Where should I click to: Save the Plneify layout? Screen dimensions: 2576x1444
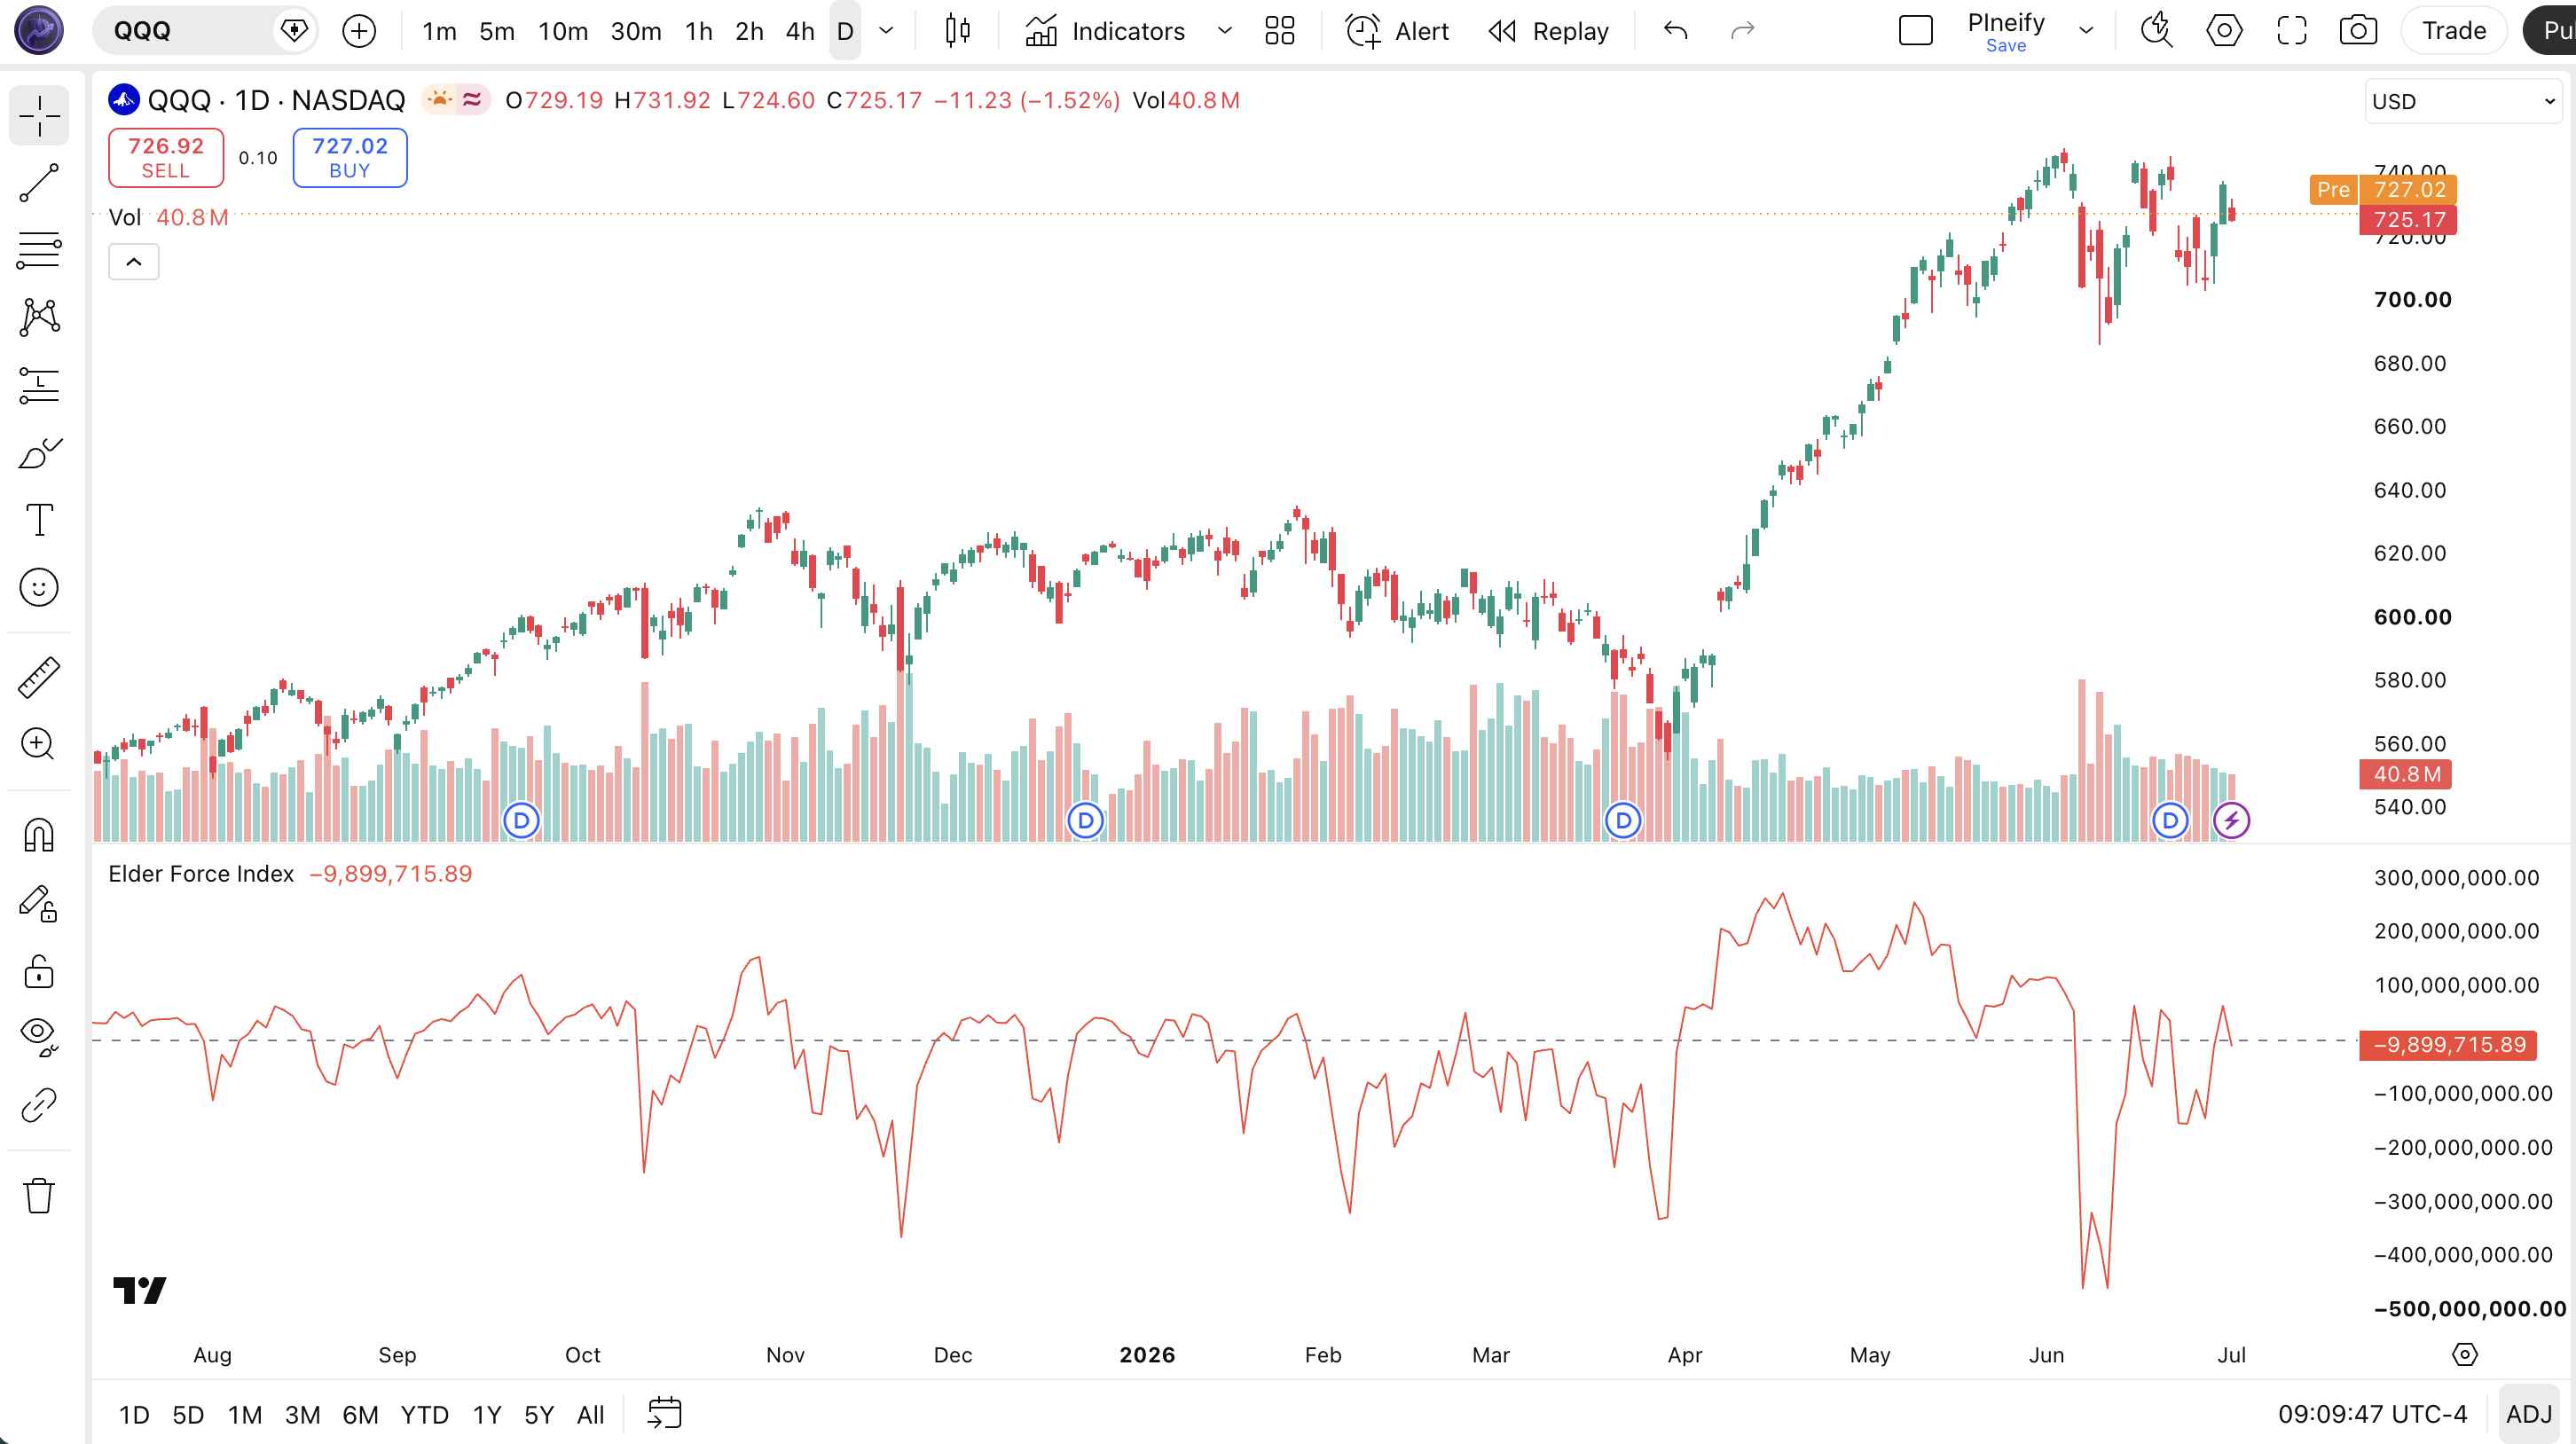(2006, 45)
